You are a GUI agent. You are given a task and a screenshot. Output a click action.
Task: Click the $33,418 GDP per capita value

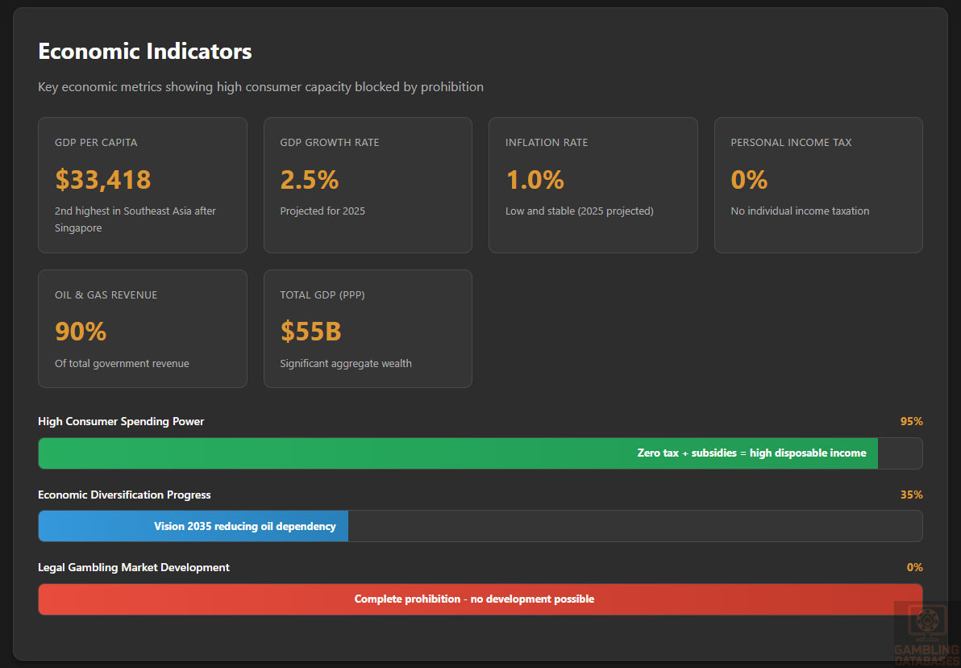pyautogui.click(x=103, y=179)
